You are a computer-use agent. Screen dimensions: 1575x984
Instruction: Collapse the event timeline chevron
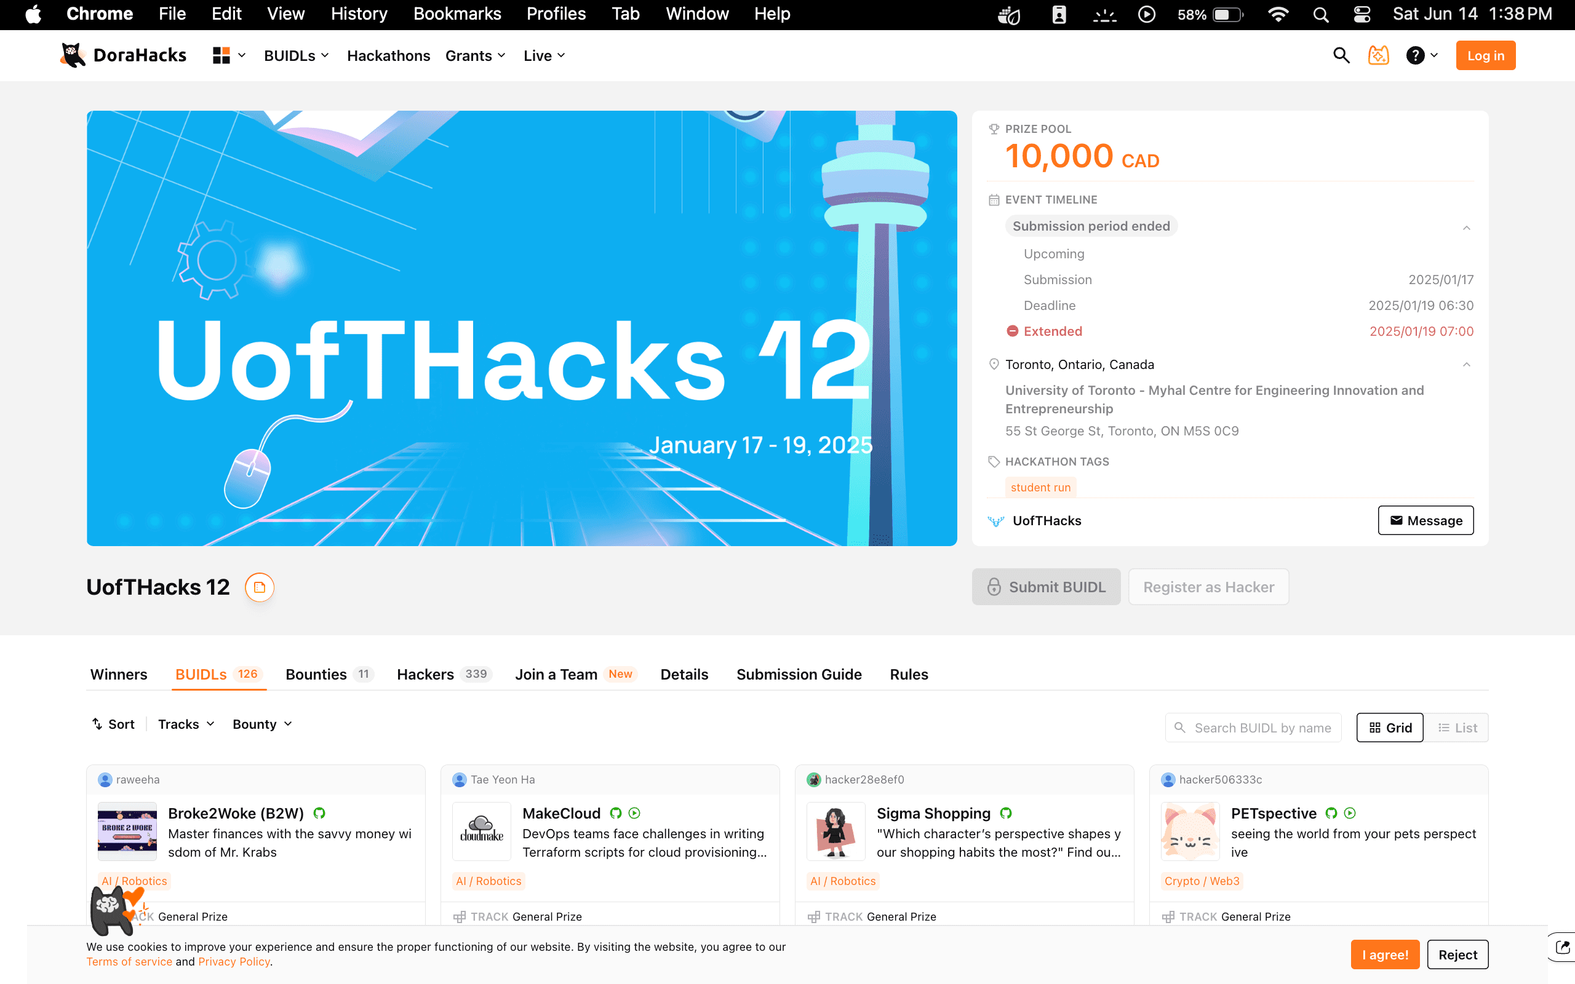[x=1466, y=227]
